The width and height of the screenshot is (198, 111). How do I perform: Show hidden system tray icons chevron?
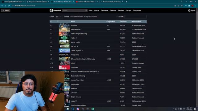(x=173, y=109)
